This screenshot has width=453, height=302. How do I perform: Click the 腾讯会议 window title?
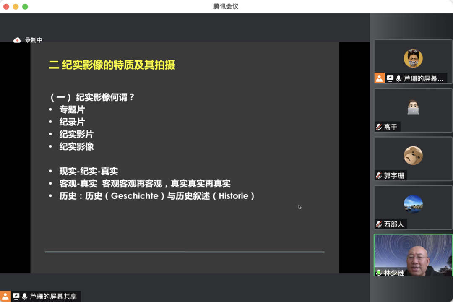click(226, 6)
